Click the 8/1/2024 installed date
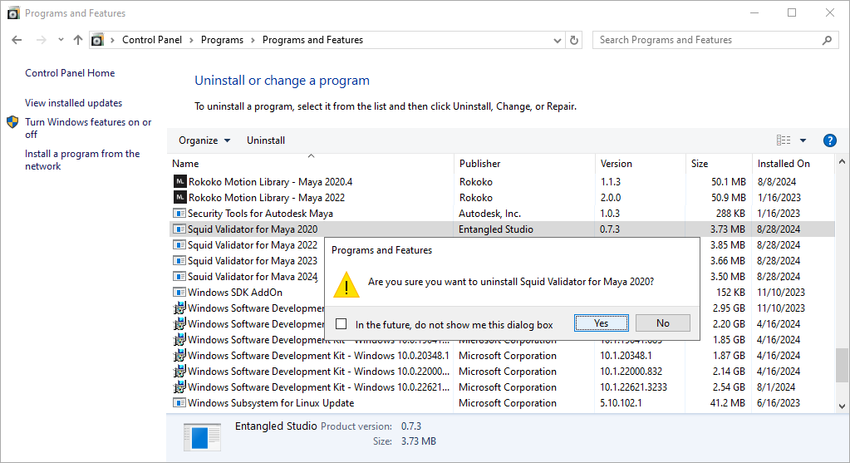The height and width of the screenshot is (463, 850). (x=776, y=387)
